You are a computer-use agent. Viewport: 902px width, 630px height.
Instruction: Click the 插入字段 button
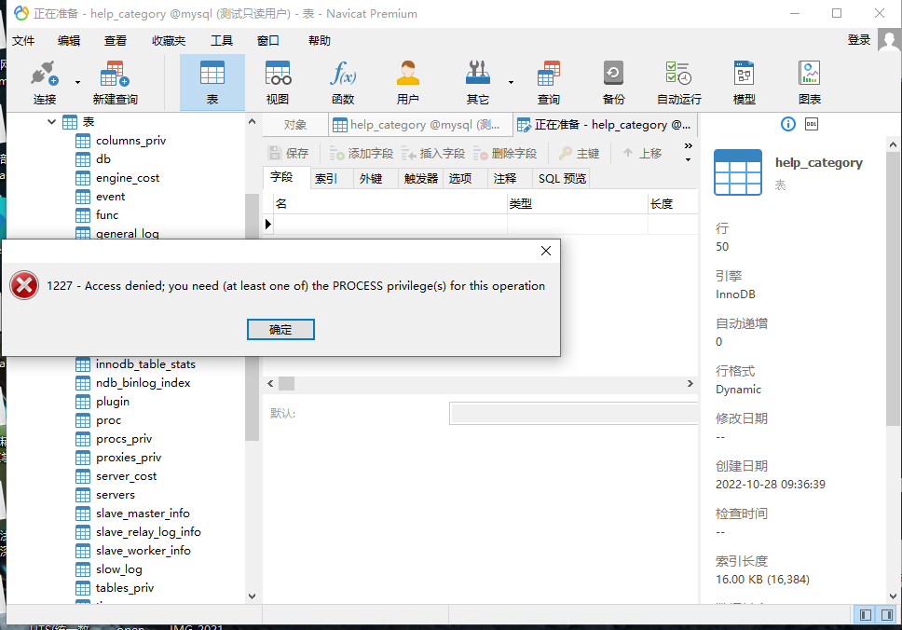coord(433,153)
